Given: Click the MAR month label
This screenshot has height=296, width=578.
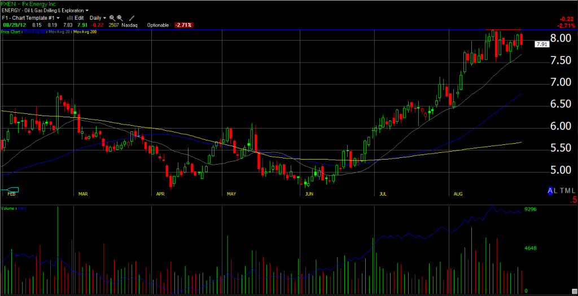Looking at the screenshot, I should pos(83,193).
